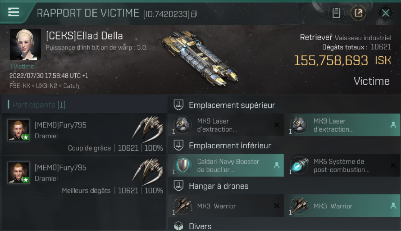Open the clipboard report icon
The height and width of the screenshot is (231, 401).
coord(336,13)
